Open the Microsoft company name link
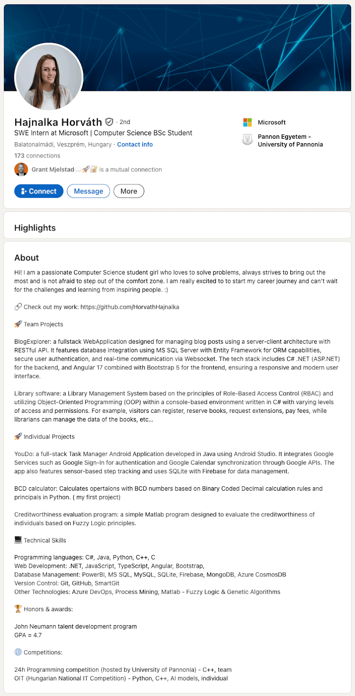The width and height of the screenshot is (355, 696). [272, 122]
